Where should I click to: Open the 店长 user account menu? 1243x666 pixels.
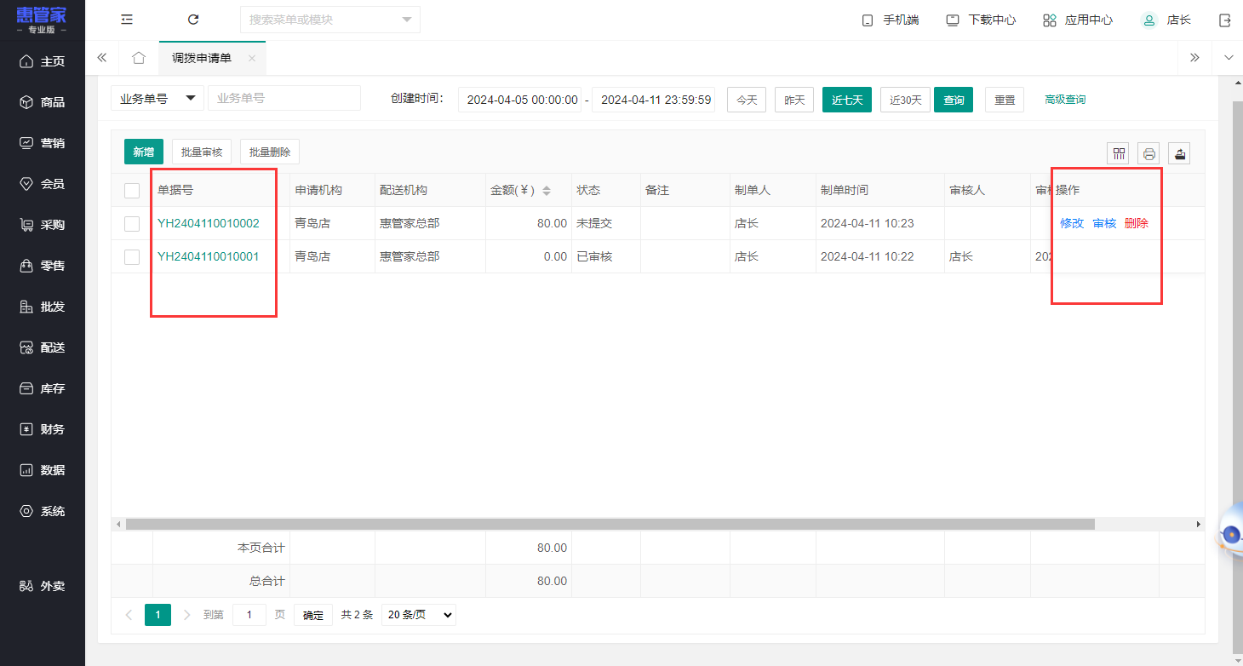click(1166, 20)
